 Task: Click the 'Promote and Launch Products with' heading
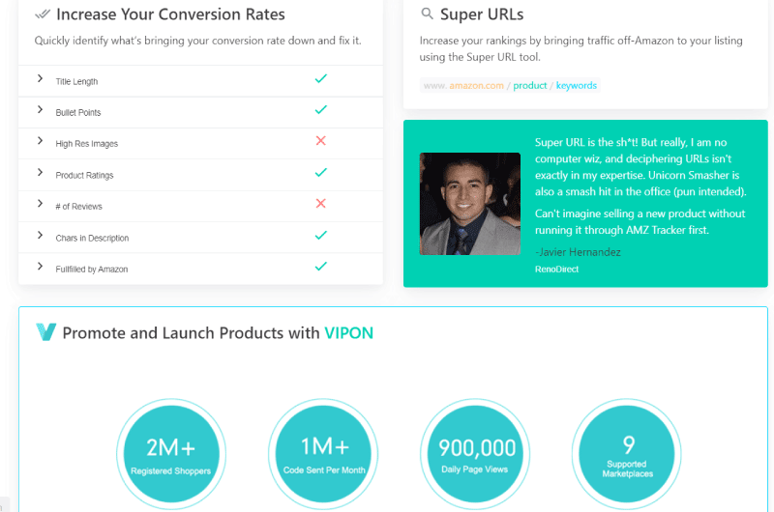pos(191,333)
